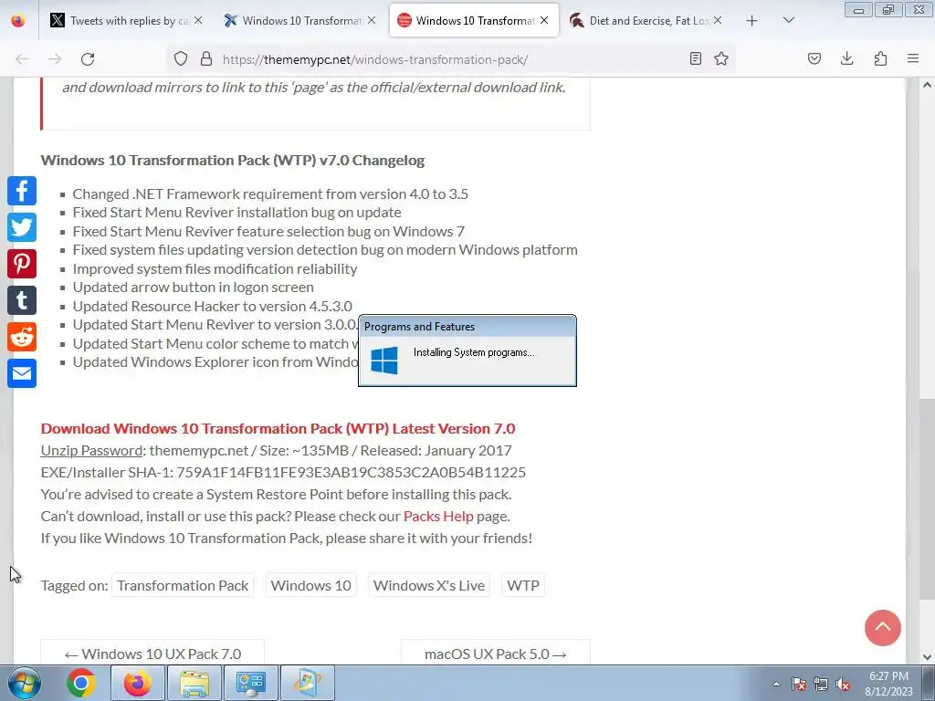This screenshot has height=701, width=935.
Task: Open the Windows Start orb
Action: [25, 683]
